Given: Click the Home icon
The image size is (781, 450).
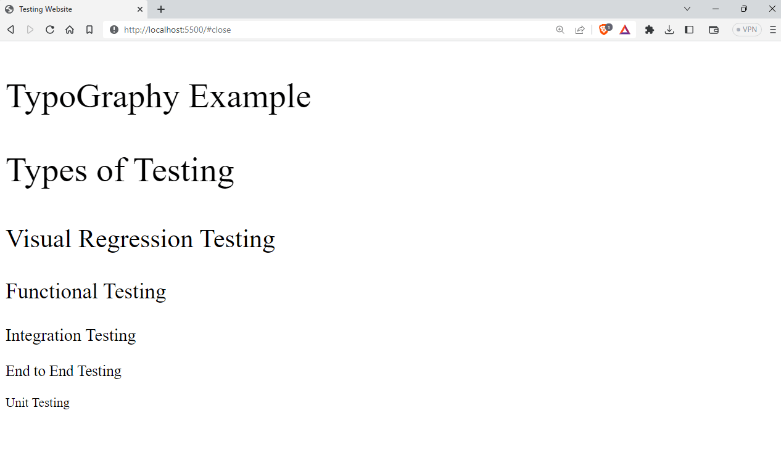Looking at the screenshot, I should pos(69,29).
